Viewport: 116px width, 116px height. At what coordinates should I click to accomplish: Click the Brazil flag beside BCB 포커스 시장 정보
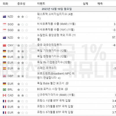point(4,90)
